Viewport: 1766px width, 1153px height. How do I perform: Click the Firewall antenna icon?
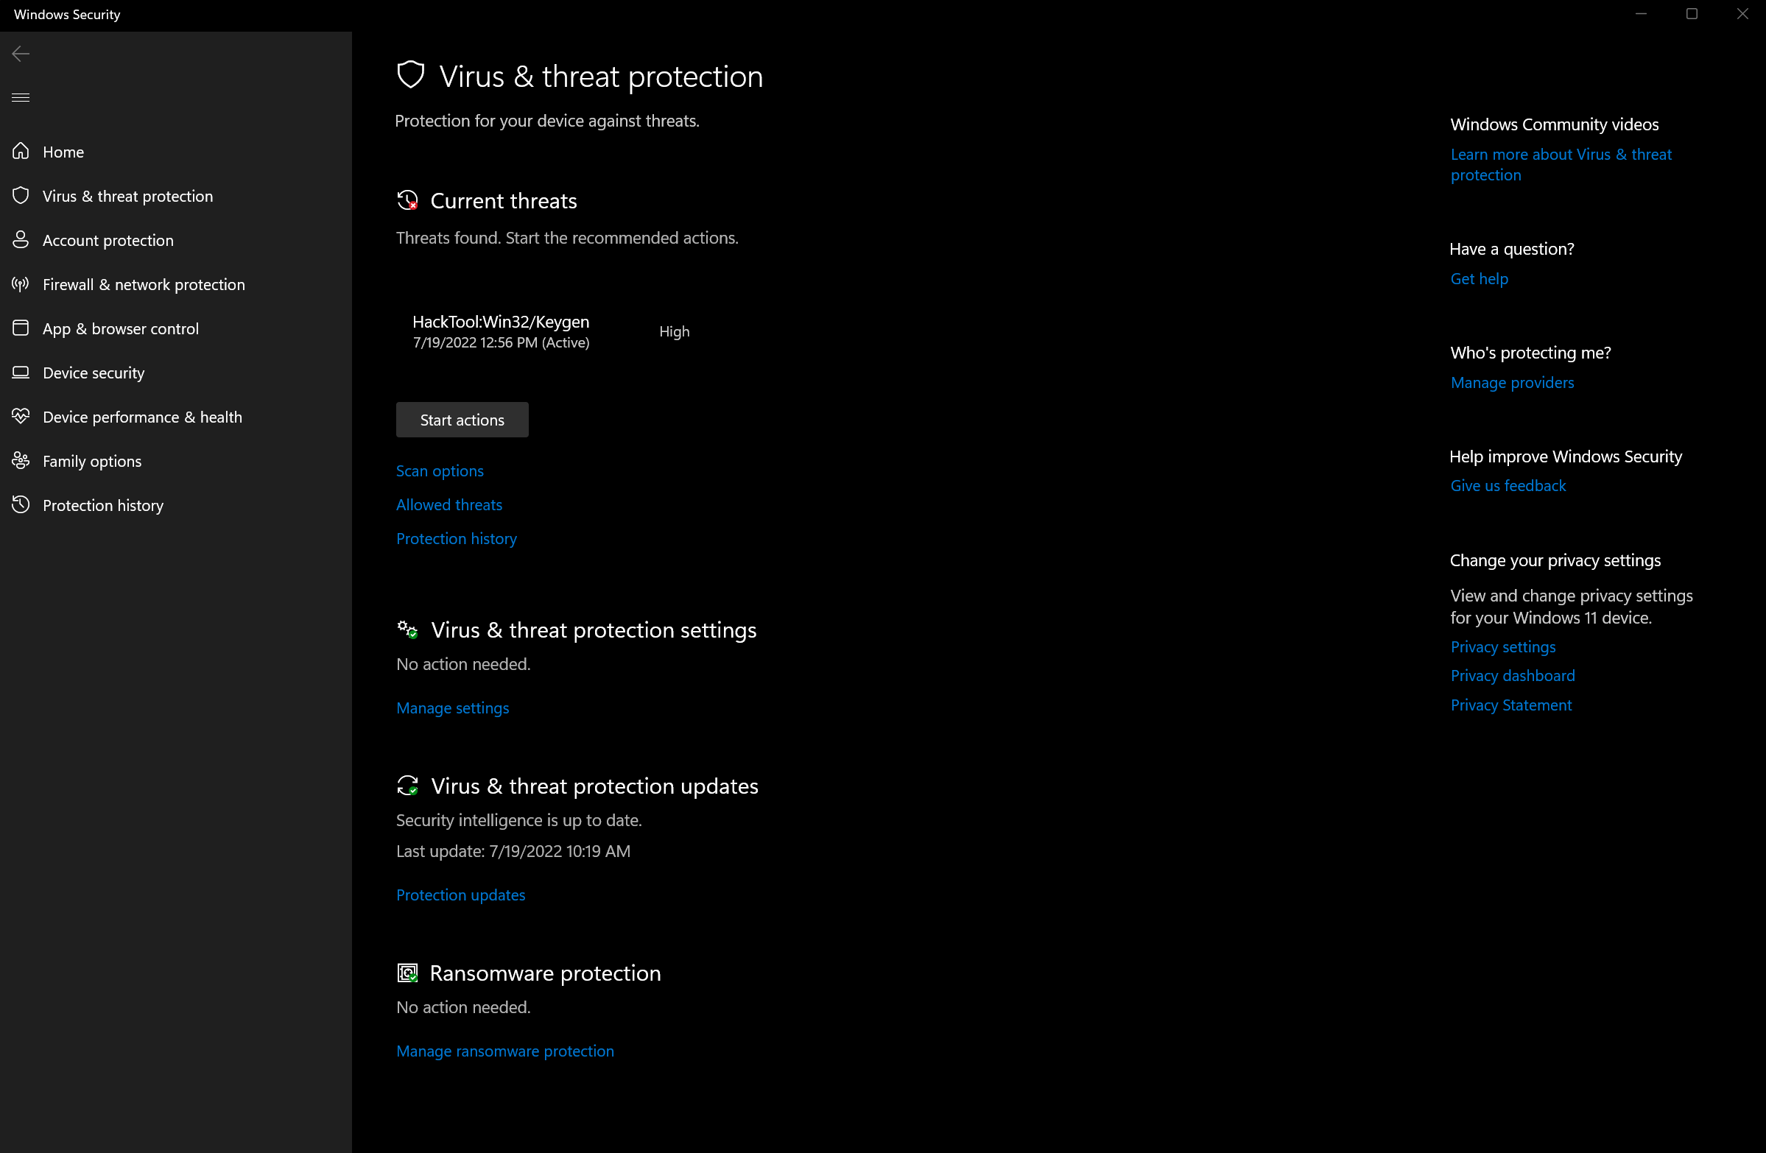point(21,283)
